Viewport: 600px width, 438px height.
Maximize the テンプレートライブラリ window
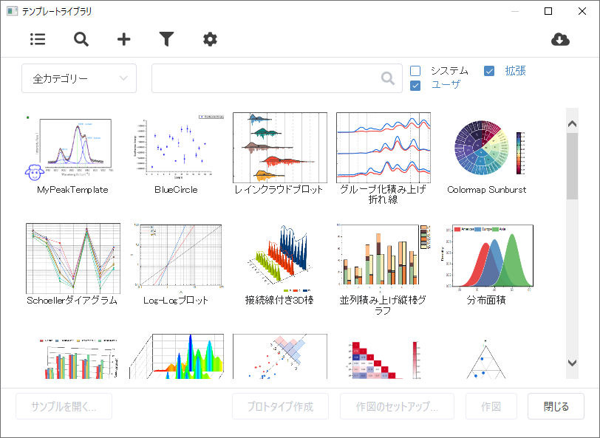pos(548,11)
